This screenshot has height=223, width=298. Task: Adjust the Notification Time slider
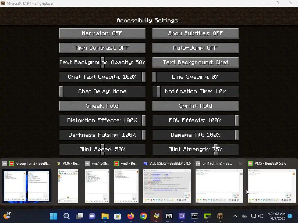click(195, 91)
